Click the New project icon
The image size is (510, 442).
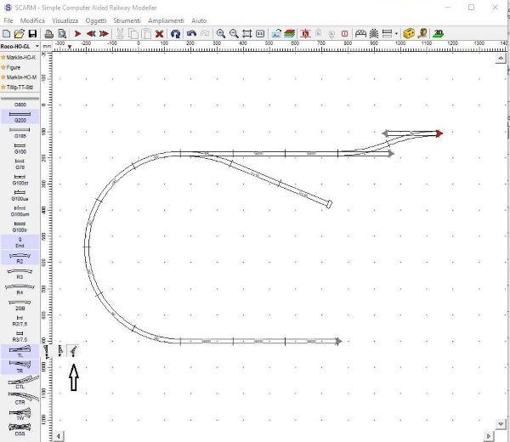click(7, 33)
